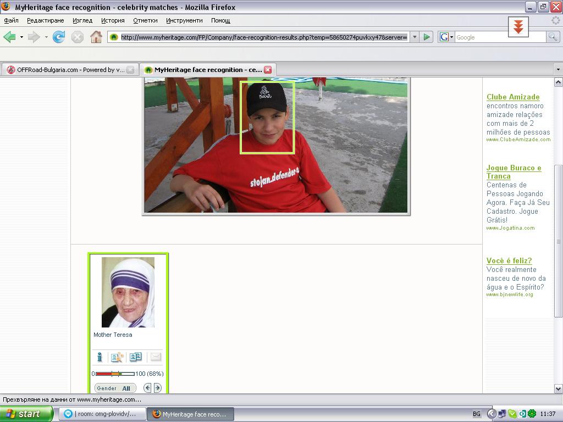Click the green Go arrow beside address bar
563x422 pixels.
427,37
